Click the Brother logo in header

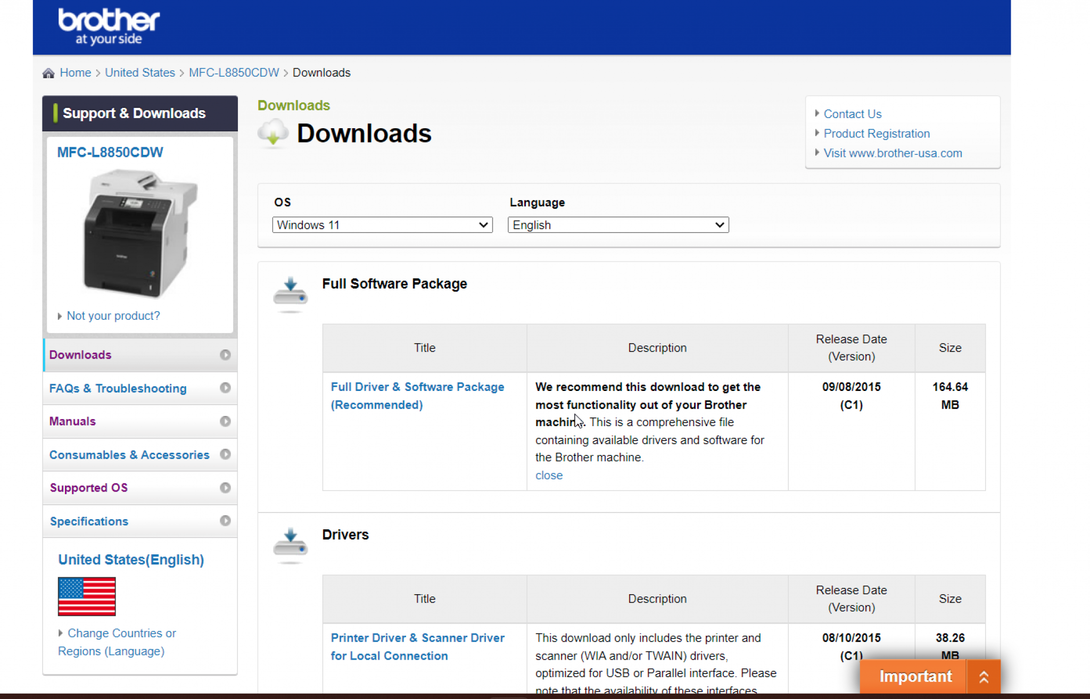point(109,26)
